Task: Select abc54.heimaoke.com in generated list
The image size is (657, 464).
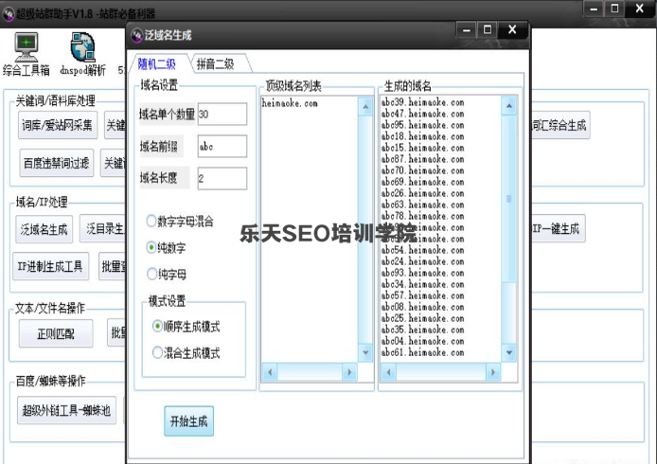Action: [x=423, y=250]
